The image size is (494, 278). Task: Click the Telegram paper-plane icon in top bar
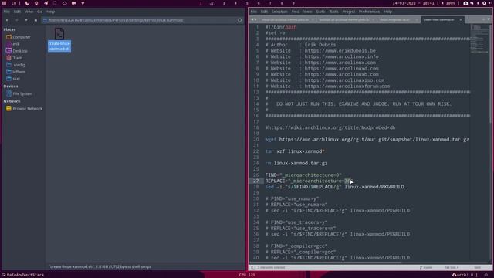tap(46, 3)
